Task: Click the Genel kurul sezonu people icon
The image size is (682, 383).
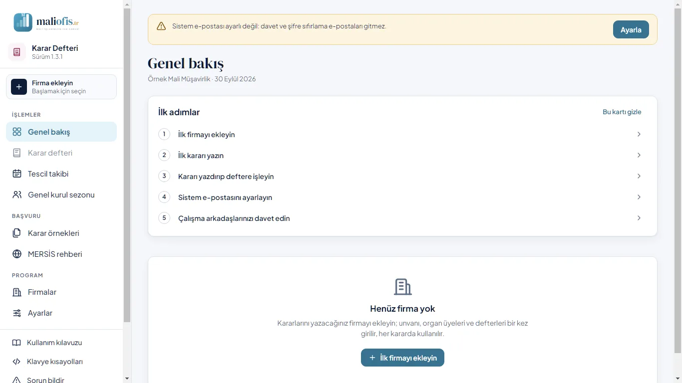Action: click(17, 194)
